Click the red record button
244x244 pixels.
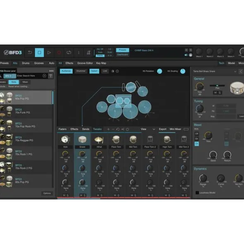click(59, 52)
